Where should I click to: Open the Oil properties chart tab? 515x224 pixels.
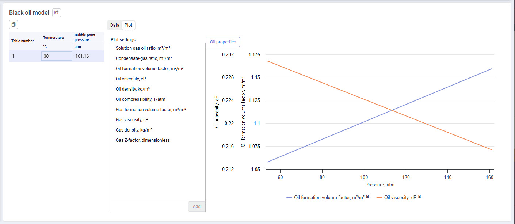coord(223,42)
